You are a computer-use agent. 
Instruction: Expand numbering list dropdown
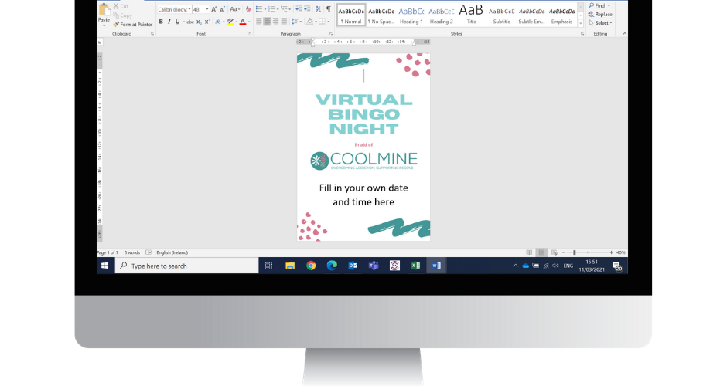point(278,9)
